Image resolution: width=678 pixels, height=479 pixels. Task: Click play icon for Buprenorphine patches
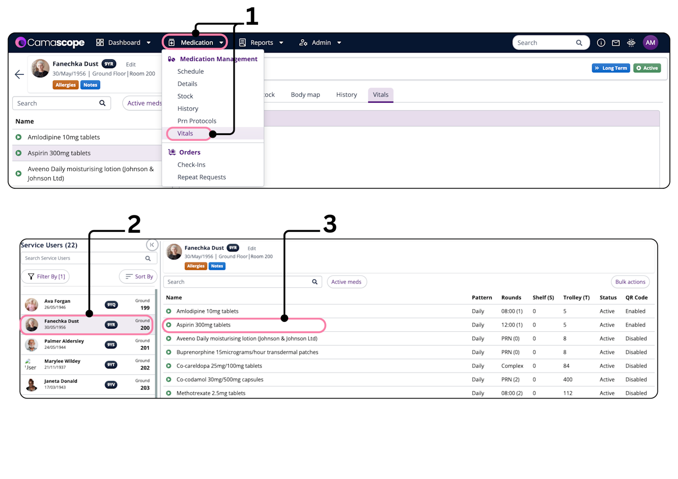pyautogui.click(x=169, y=352)
